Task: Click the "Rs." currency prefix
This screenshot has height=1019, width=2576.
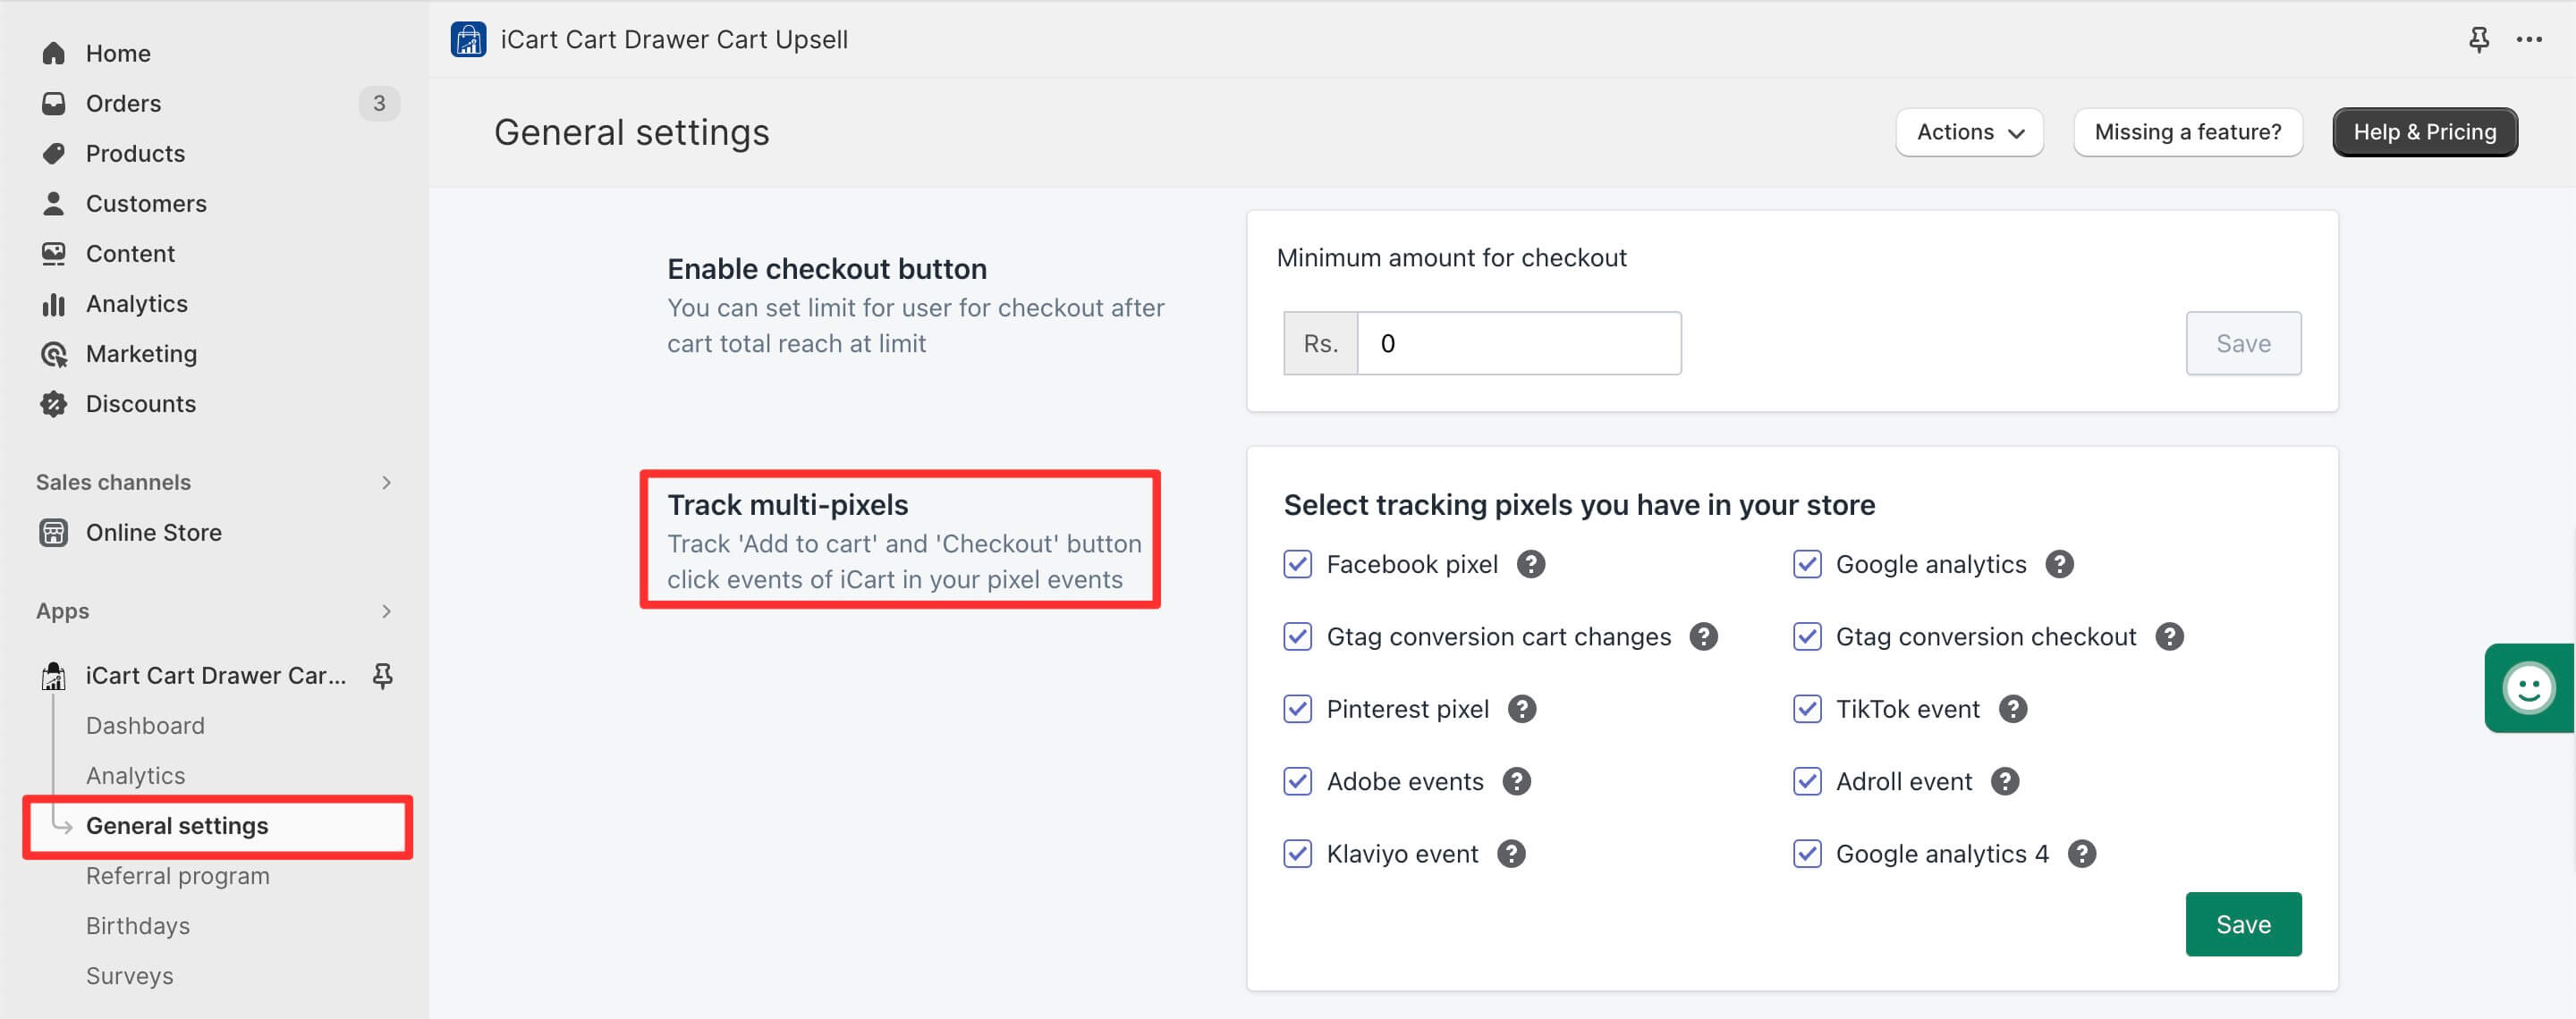Action: 1320,343
